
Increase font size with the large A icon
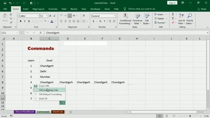coord(50,16)
